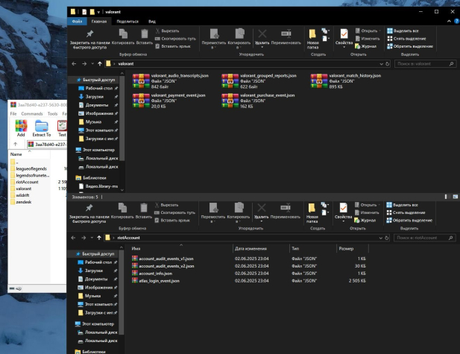Click Скопировать путь in riotAccount window ribbon
The width and height of the screenshot is (460, 354).
coord(174,212)
